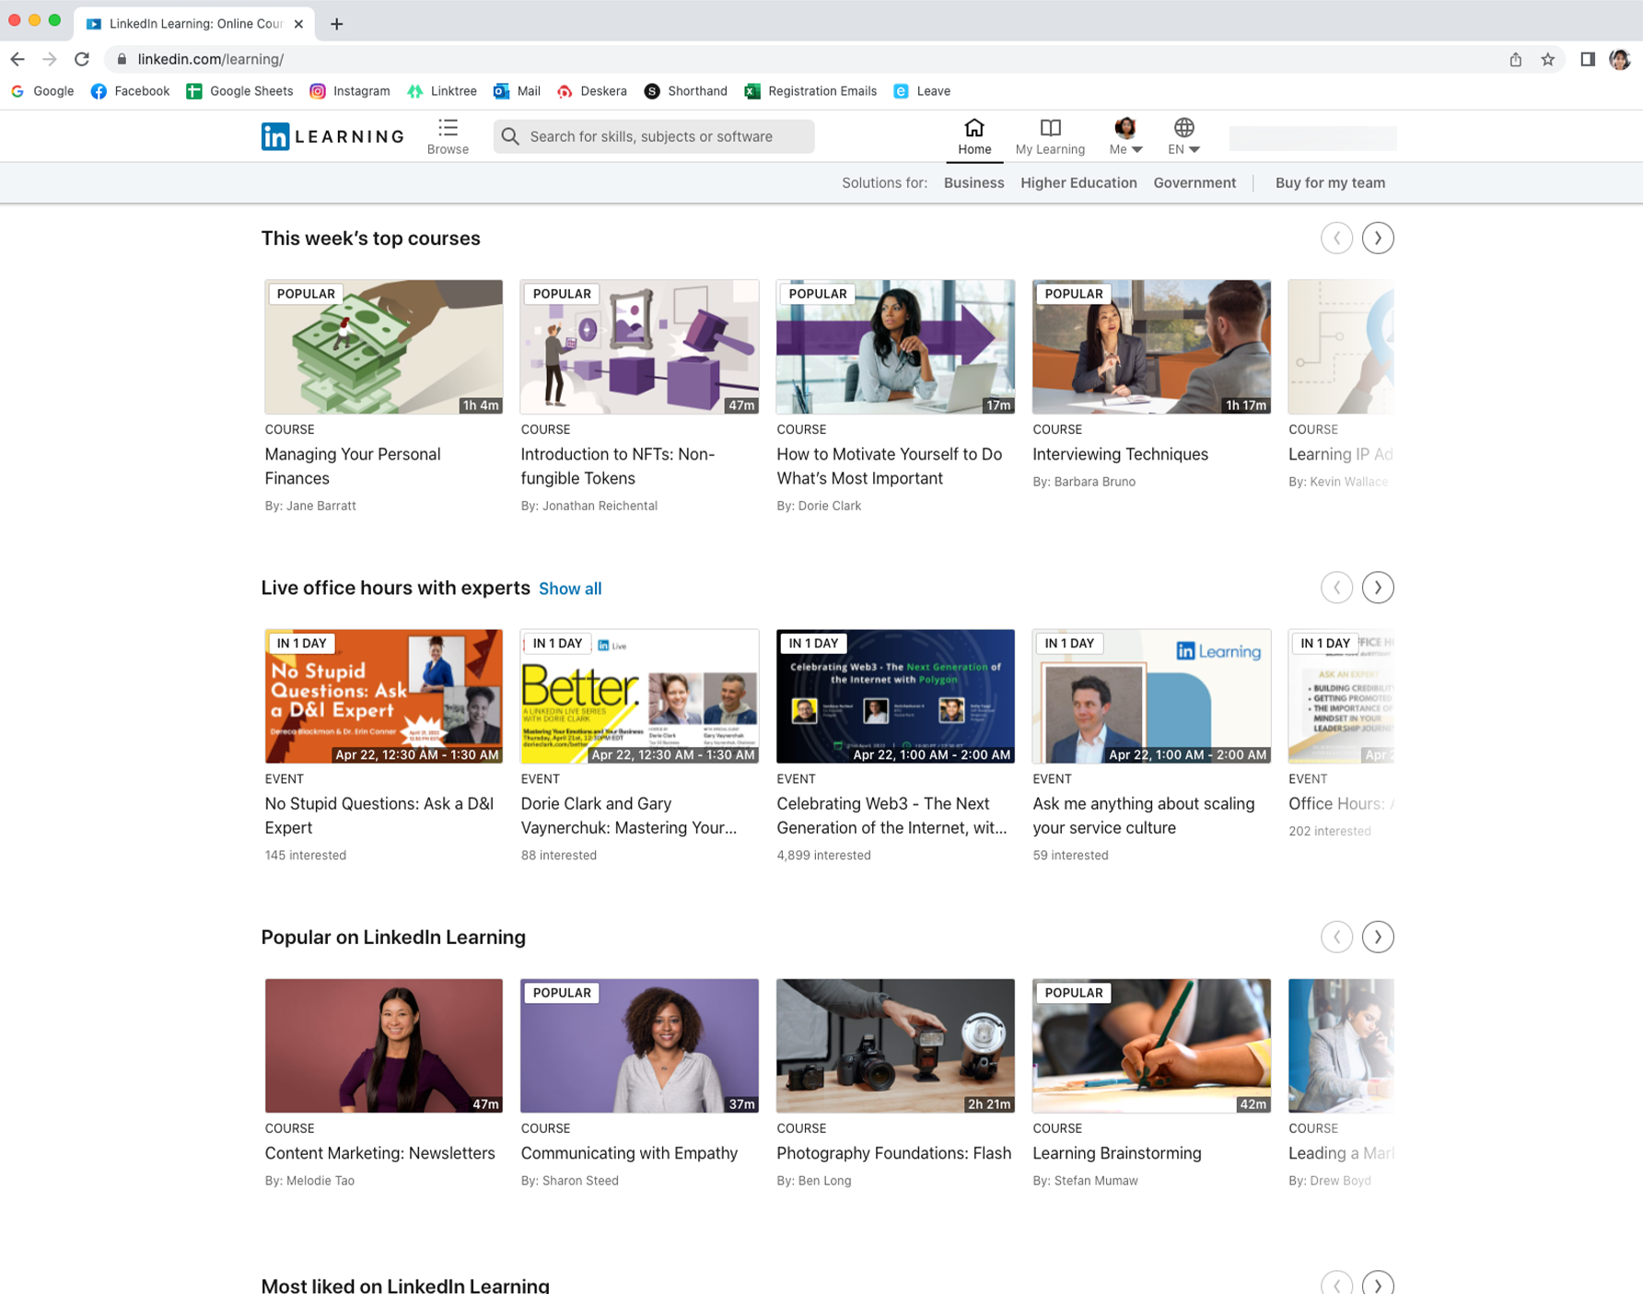Click the LinkedIn Learning logo
The image size is (1643, 1294).
(x=332, y=136)
